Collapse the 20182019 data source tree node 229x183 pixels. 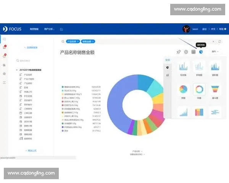[16, 70]
